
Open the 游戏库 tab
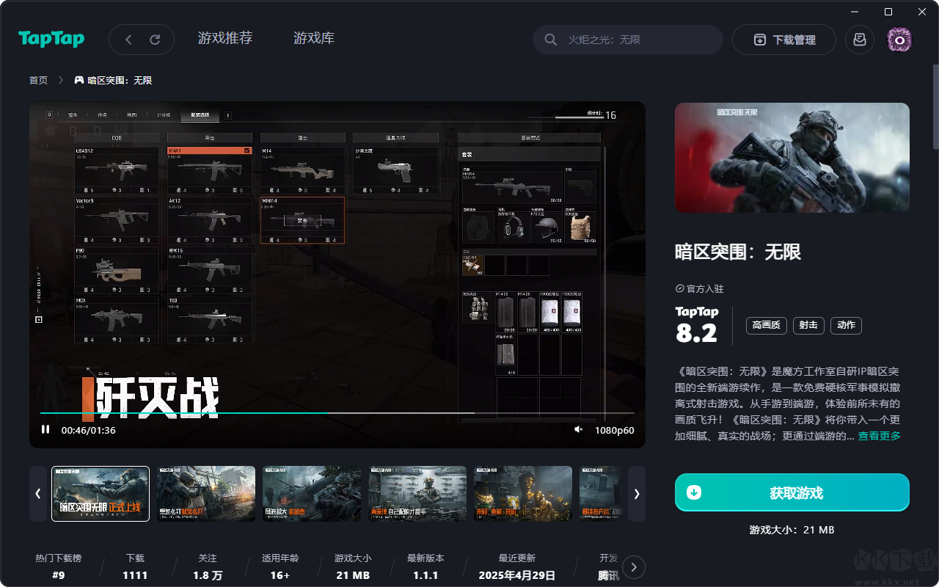point(314,38)
